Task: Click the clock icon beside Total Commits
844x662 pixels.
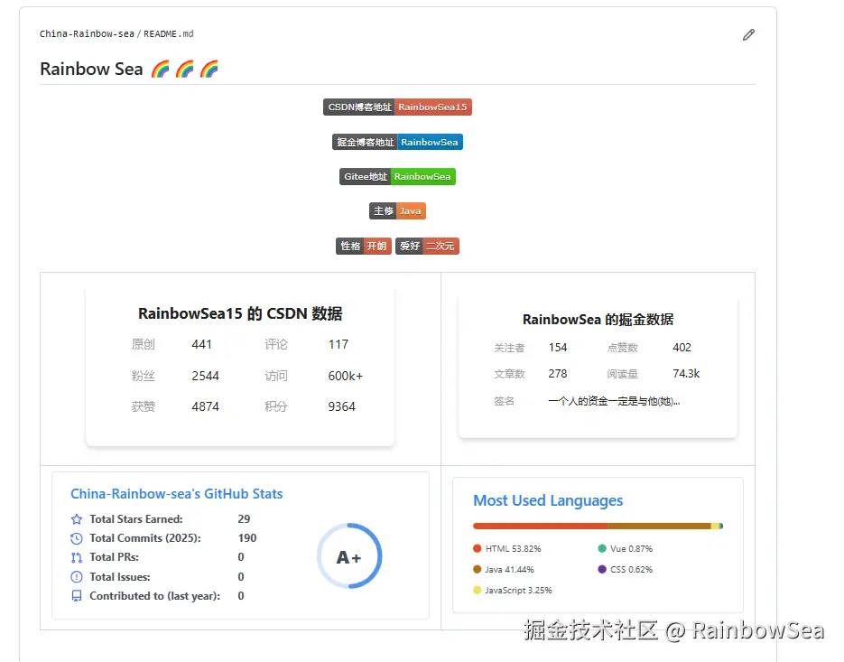Action: 77,538
